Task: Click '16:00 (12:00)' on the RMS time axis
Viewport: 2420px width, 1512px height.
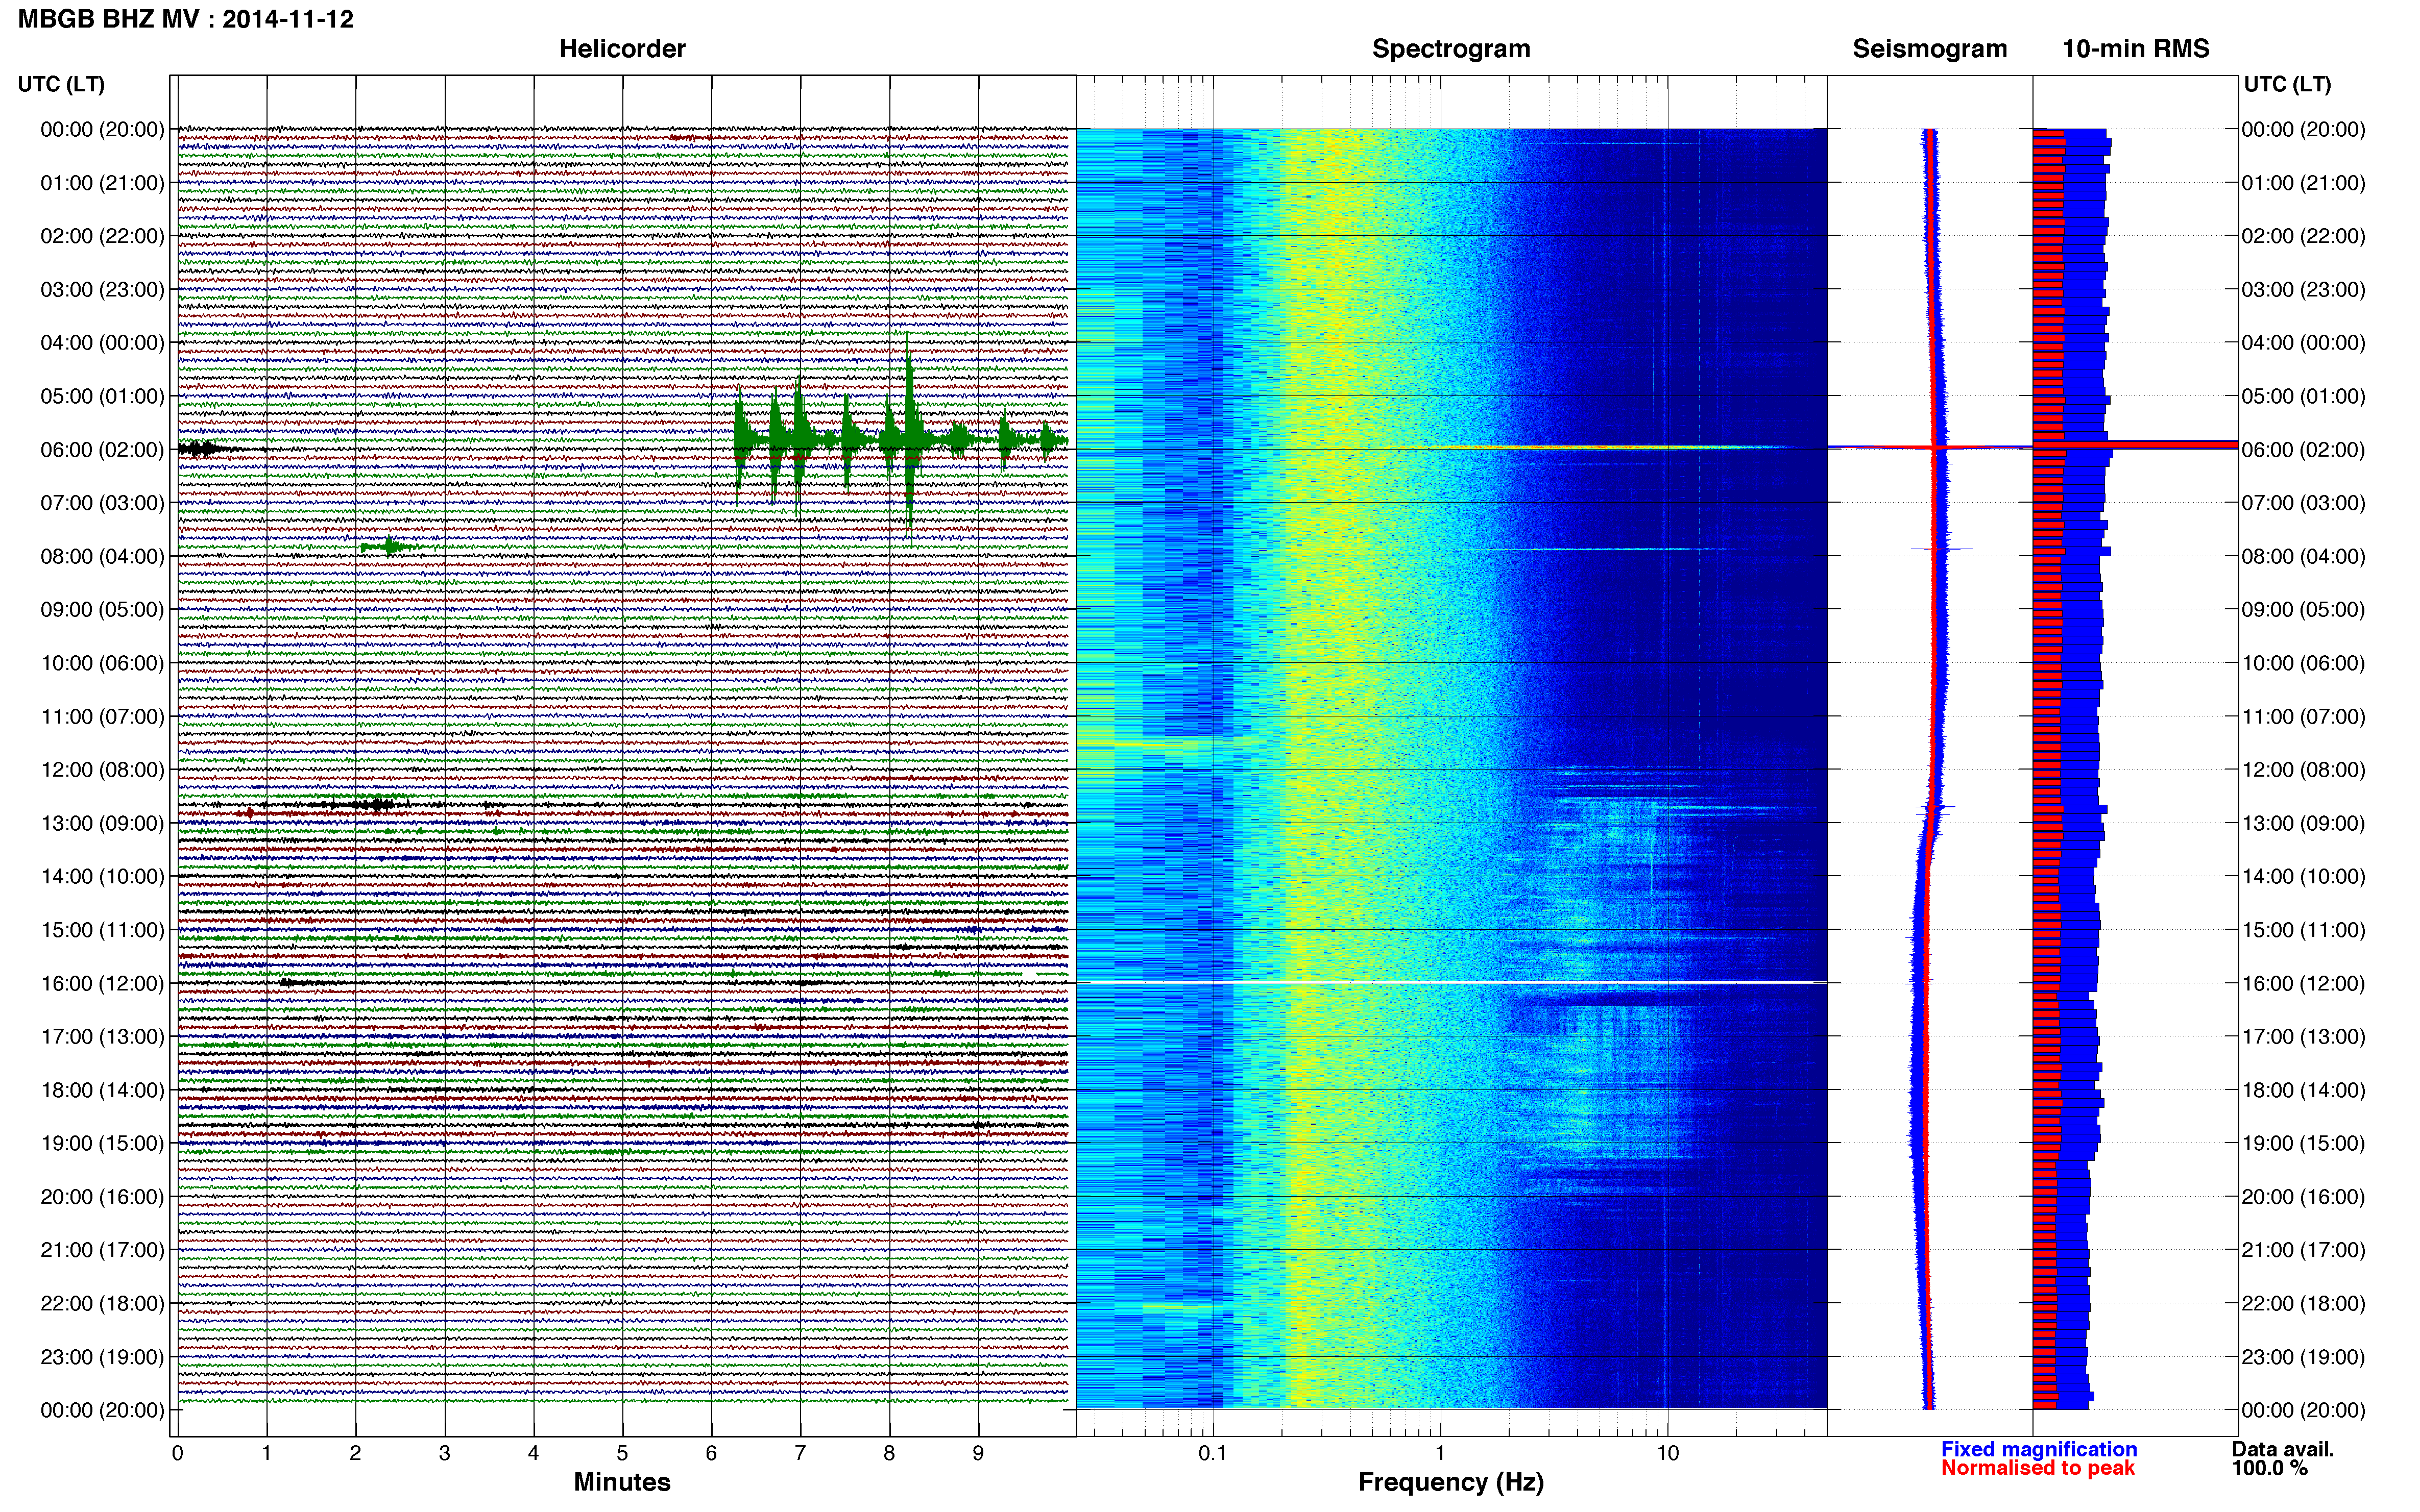Action: tap(2303, 983)
